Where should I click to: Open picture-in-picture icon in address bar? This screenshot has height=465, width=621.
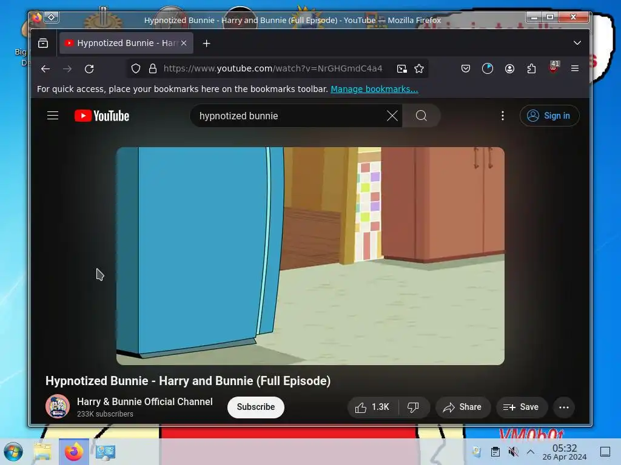[x=401, y=69]
